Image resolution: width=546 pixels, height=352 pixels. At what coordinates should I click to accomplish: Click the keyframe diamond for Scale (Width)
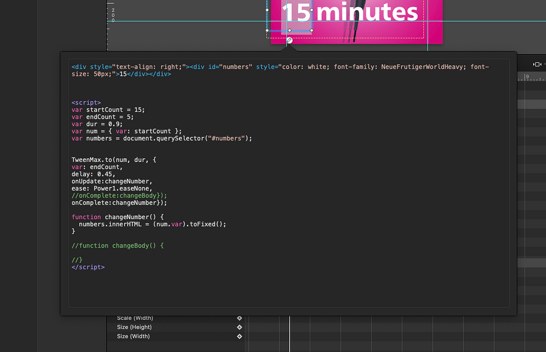pos(239,318)
